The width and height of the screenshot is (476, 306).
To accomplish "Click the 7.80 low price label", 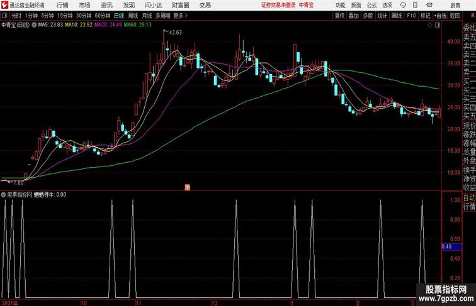I will tap(18, 183).
